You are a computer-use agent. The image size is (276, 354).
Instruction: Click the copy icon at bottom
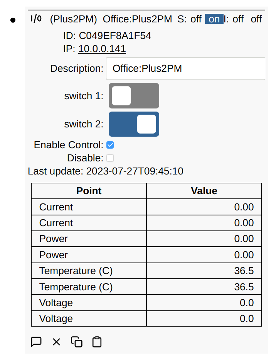76,342
